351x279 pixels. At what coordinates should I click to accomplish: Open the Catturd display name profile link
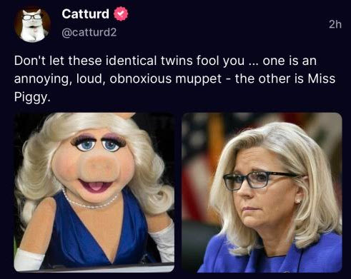coord(85,14)
